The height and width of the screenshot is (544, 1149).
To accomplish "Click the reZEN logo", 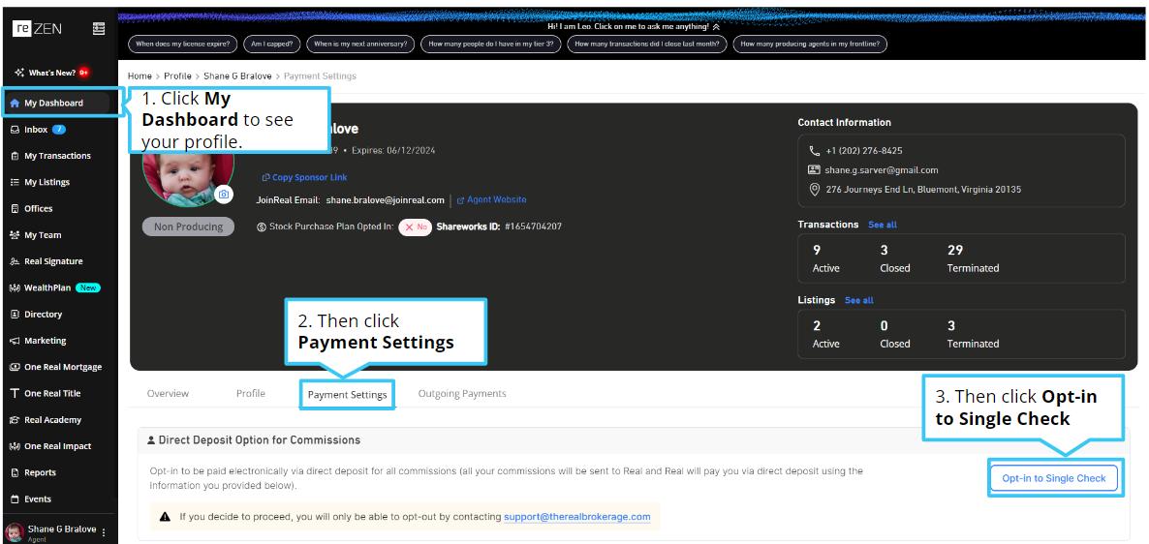I will 37,28.
